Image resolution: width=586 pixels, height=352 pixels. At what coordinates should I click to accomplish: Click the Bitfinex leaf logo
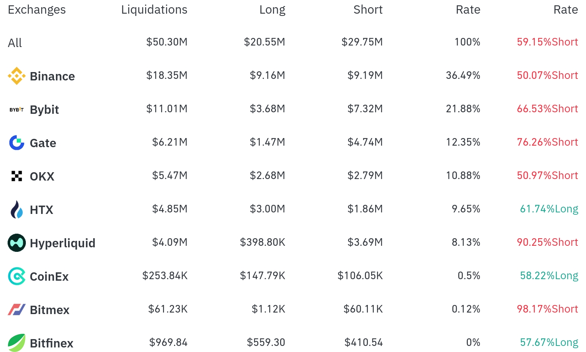[x=16, y=343]
